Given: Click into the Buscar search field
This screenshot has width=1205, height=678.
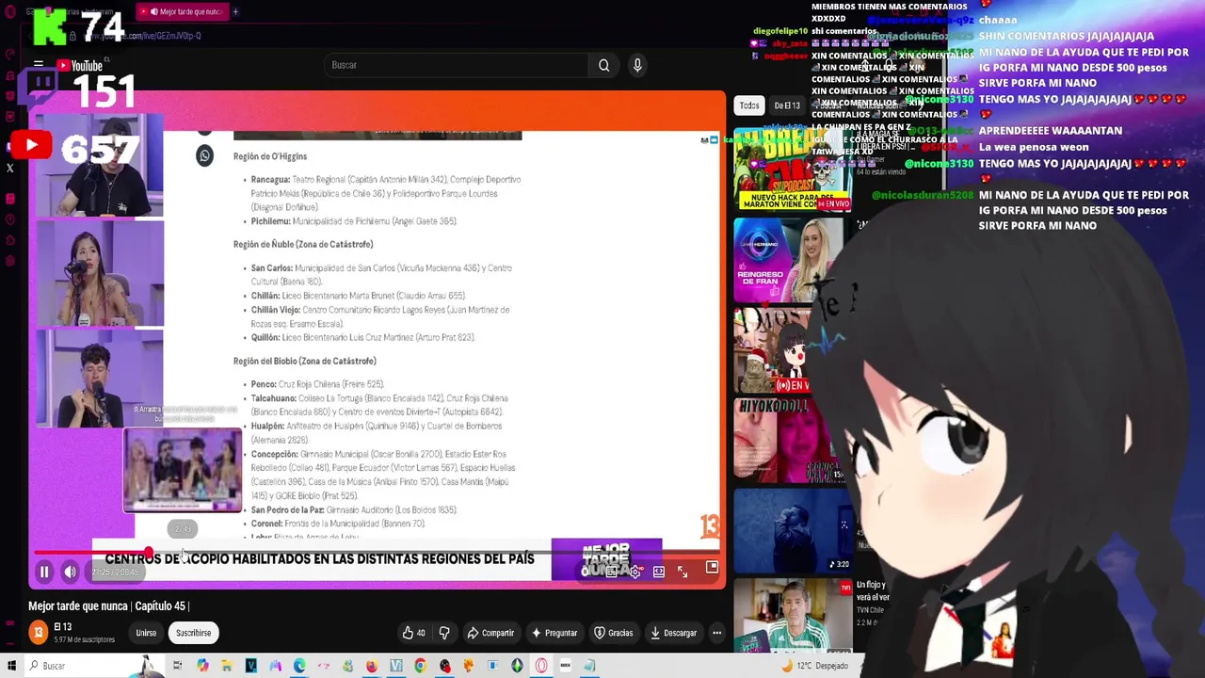Looking at the screenshot, I should point(457,65).
